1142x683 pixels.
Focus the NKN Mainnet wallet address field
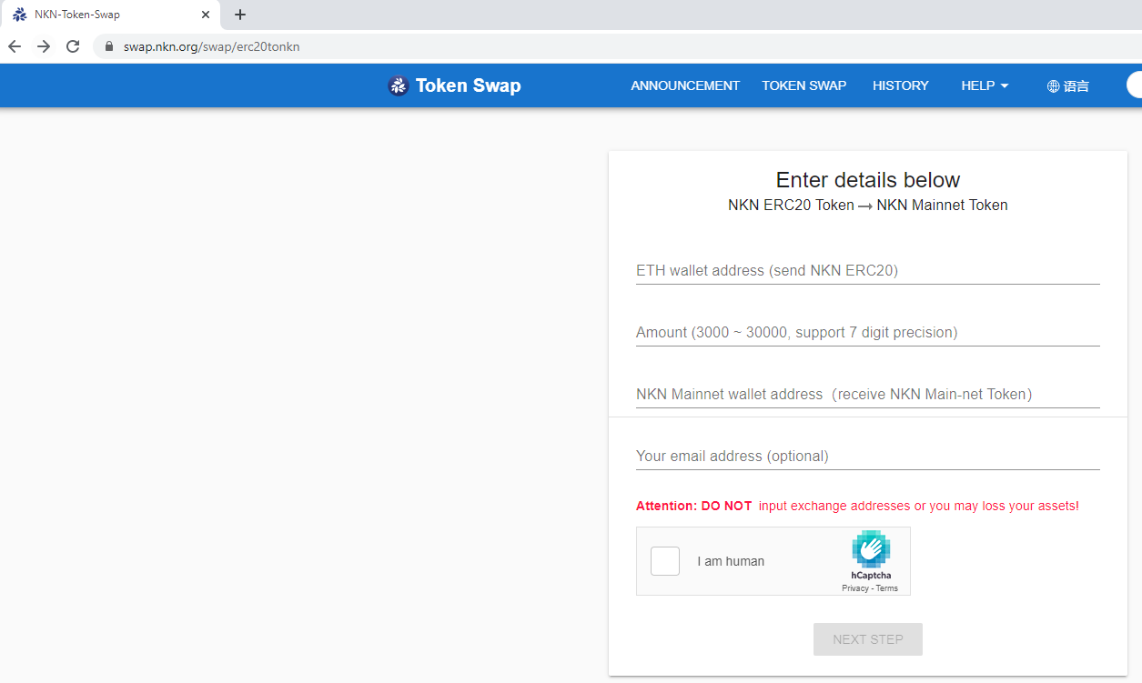pyautogui.click(x=868, y=394)
